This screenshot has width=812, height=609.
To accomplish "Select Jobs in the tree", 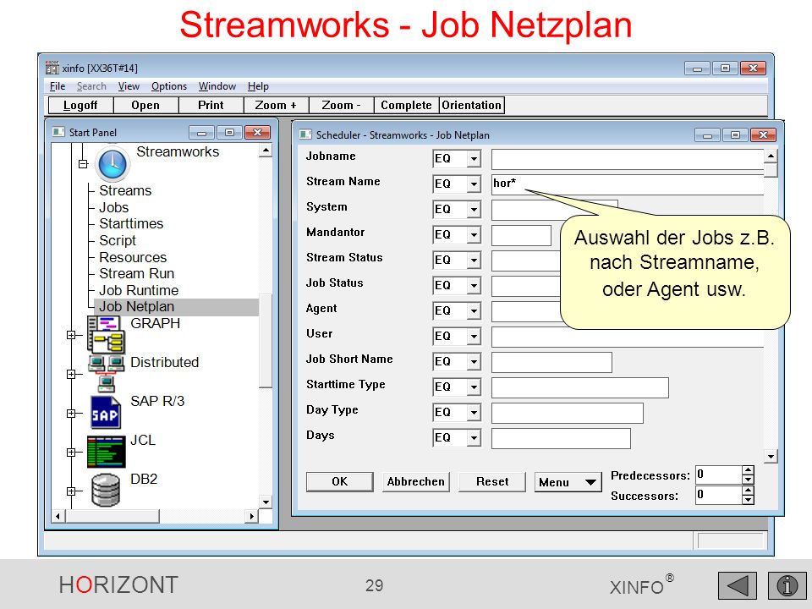I will pyautogui.click(x=114, y=208).
